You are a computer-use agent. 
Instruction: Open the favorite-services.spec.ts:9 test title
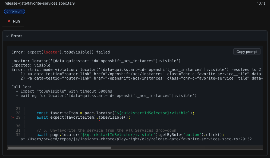point(40,4)
